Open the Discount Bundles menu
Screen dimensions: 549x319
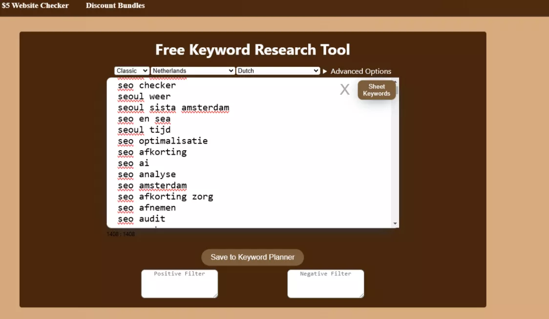click(115, 6)
